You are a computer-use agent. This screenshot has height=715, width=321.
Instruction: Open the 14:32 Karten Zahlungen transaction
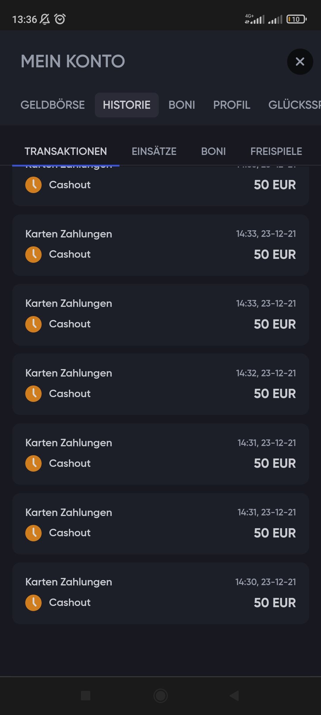(160, 384)
